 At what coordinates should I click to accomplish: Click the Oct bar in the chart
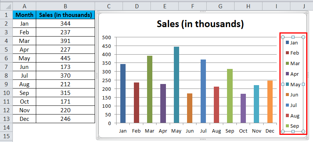[243, 108]
